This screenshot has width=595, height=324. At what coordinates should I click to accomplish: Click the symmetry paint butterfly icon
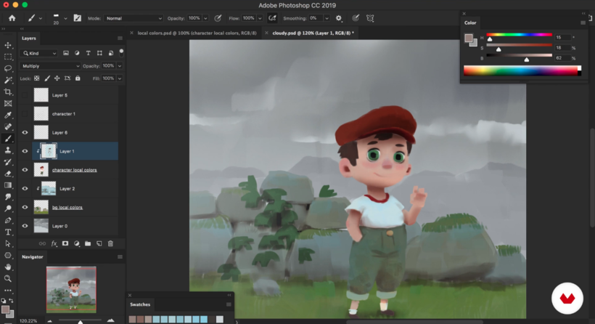370,18
